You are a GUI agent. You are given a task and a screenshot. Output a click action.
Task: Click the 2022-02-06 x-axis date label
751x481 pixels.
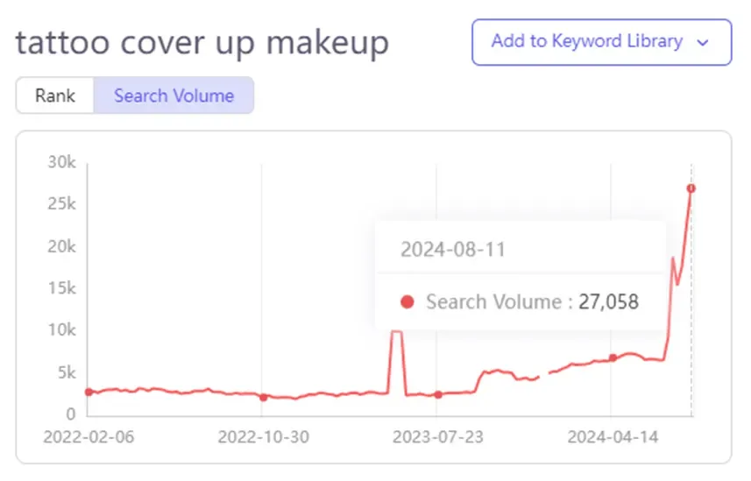point(89,437)
